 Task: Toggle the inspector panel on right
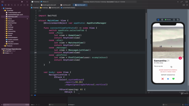[186, 2]
